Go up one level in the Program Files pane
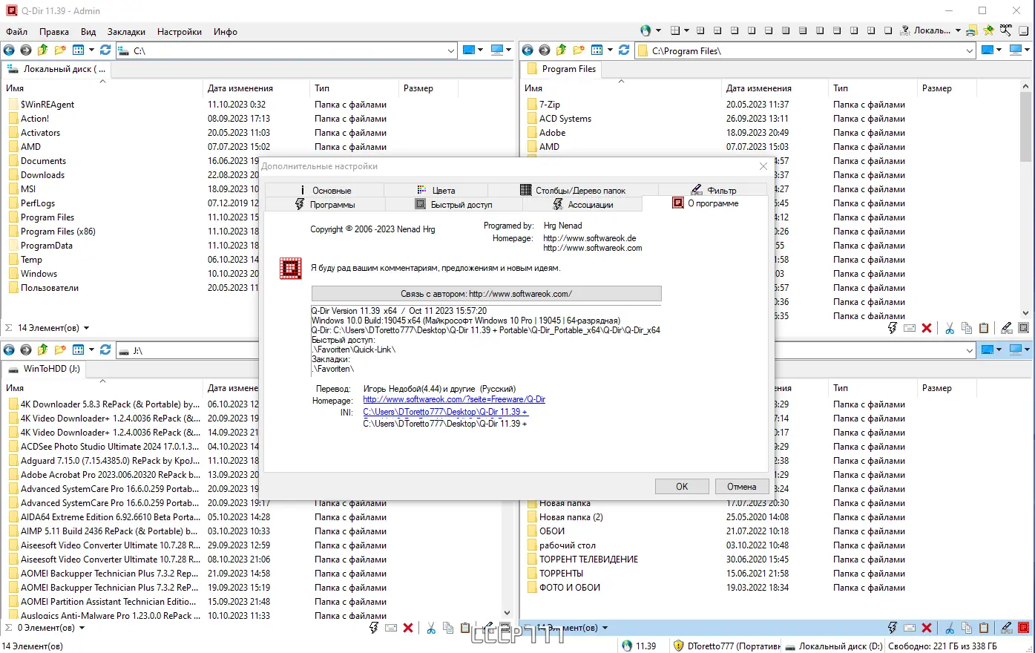 pyautogui.click(x=561, y=50)
